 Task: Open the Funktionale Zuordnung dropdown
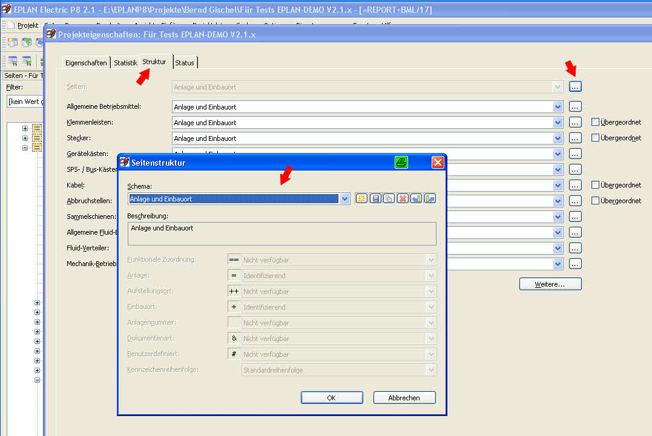431,260
